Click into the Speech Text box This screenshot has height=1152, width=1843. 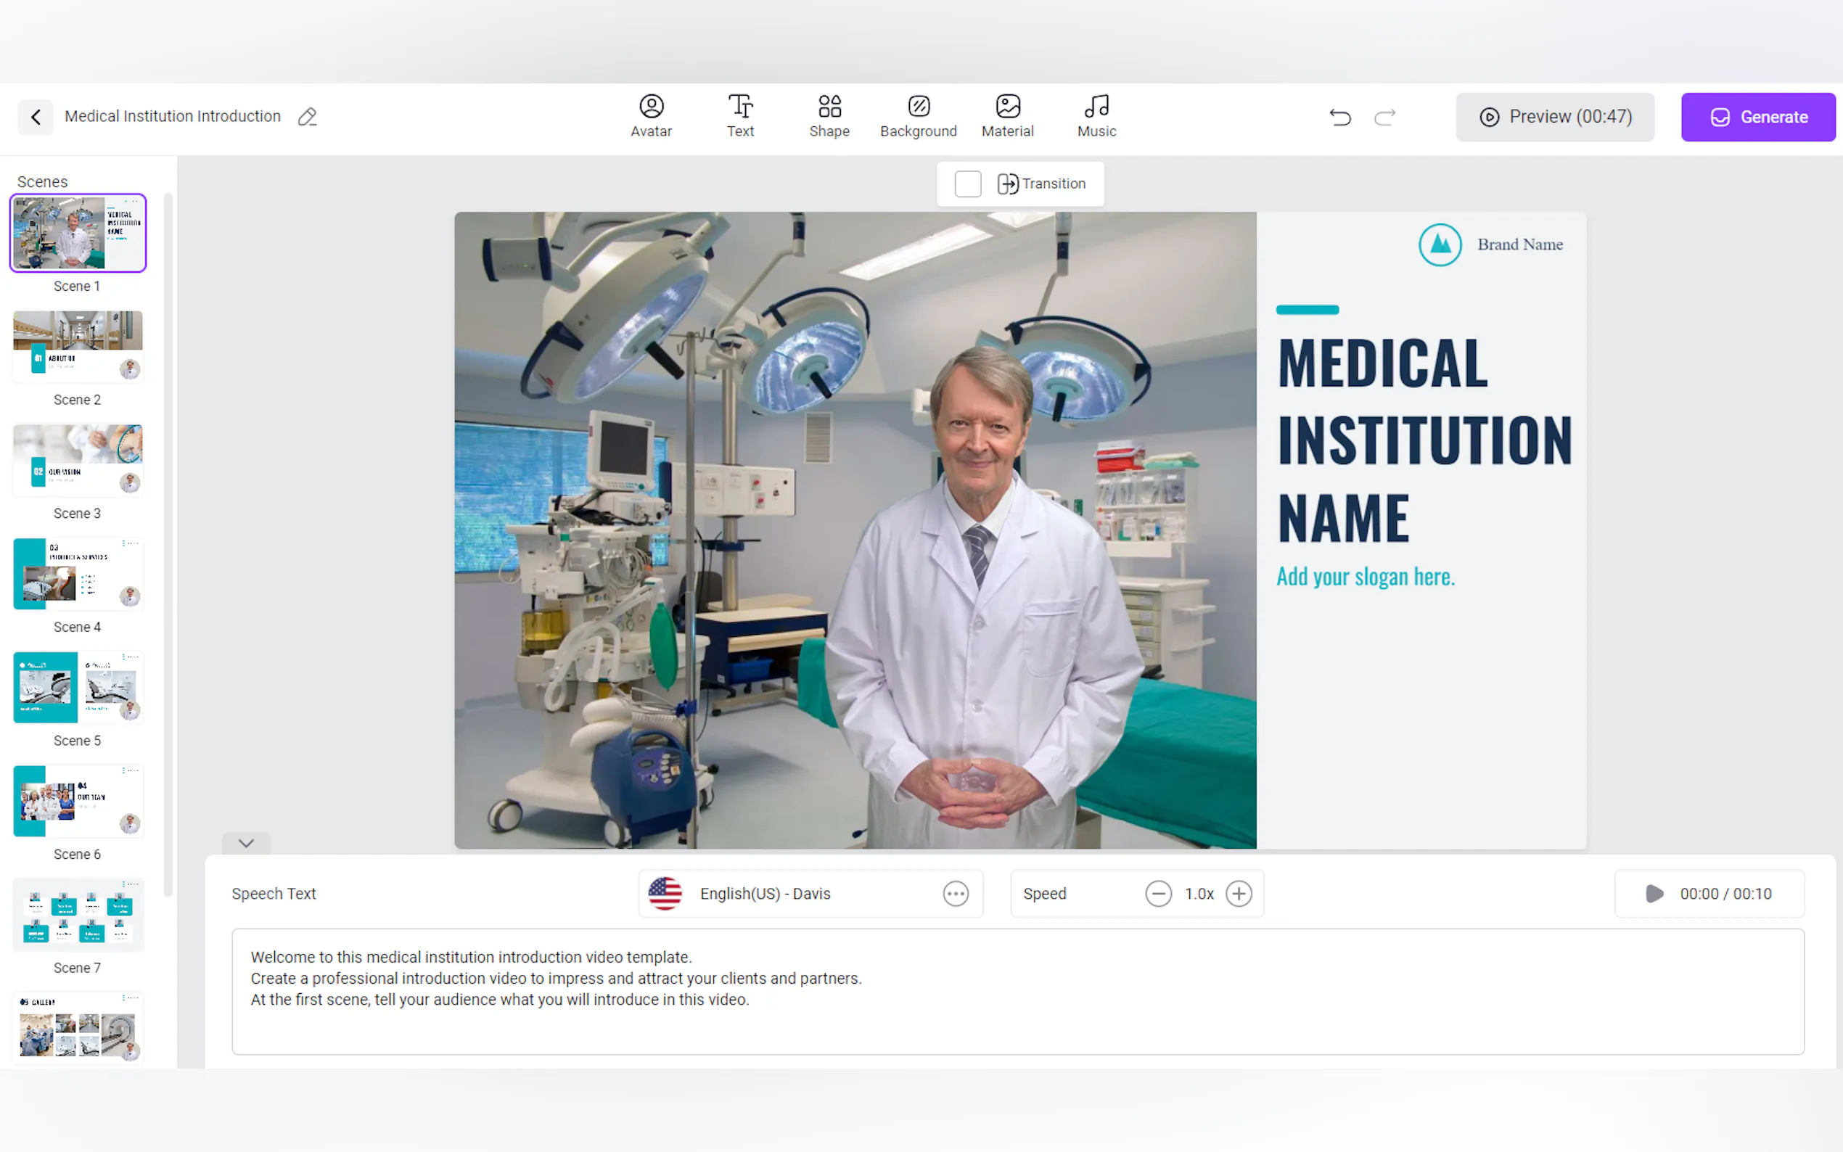pos(1017,990)
